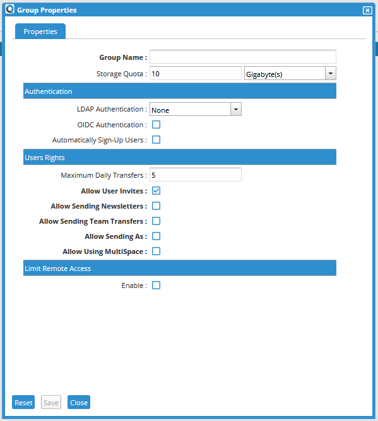Click the Group Properties title text
Screen dimensions: 378x421
pyautogui.click(x=47, y=10)
